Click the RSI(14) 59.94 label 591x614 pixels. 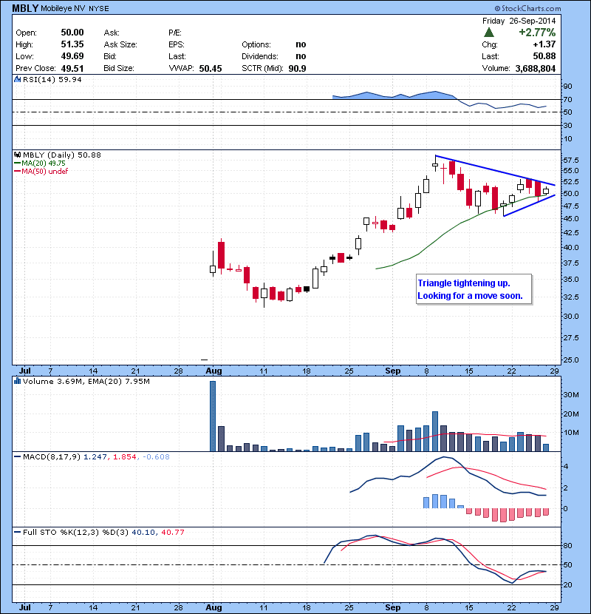[x=52, y=79]
